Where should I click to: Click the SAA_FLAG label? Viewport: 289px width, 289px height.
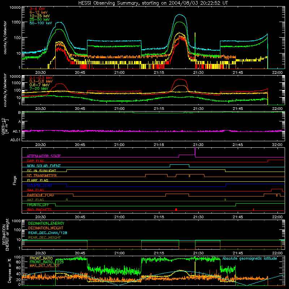pyautogui.click(x=35, y=190)
